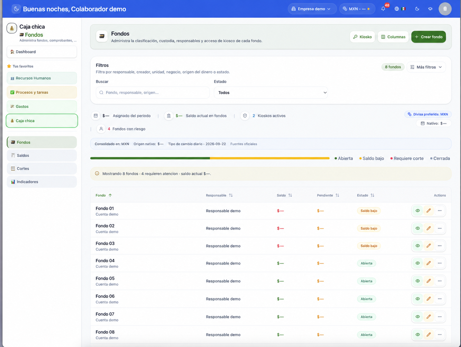Open Cortes in the sidebar
The height and width of the screenshot is (347, 461).
(x=42, y=169)
